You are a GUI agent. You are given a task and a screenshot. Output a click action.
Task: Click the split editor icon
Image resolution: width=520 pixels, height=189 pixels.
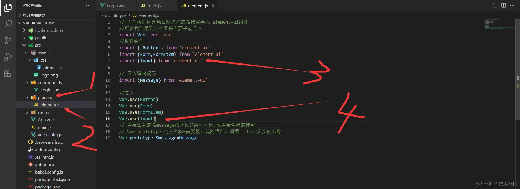point(503,5)
